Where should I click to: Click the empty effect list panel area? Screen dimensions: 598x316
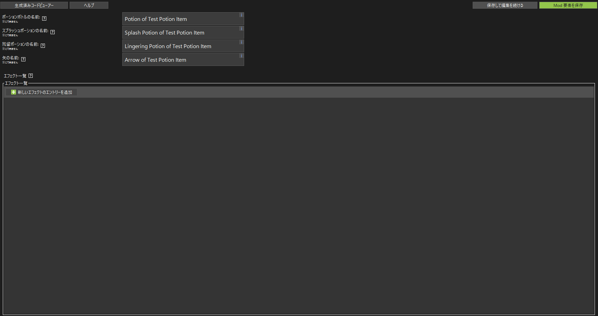298,206
